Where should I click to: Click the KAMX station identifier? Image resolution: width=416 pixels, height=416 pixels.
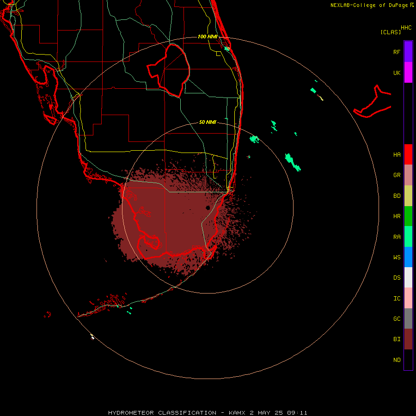pyautogui.click(x=237, y=413)
